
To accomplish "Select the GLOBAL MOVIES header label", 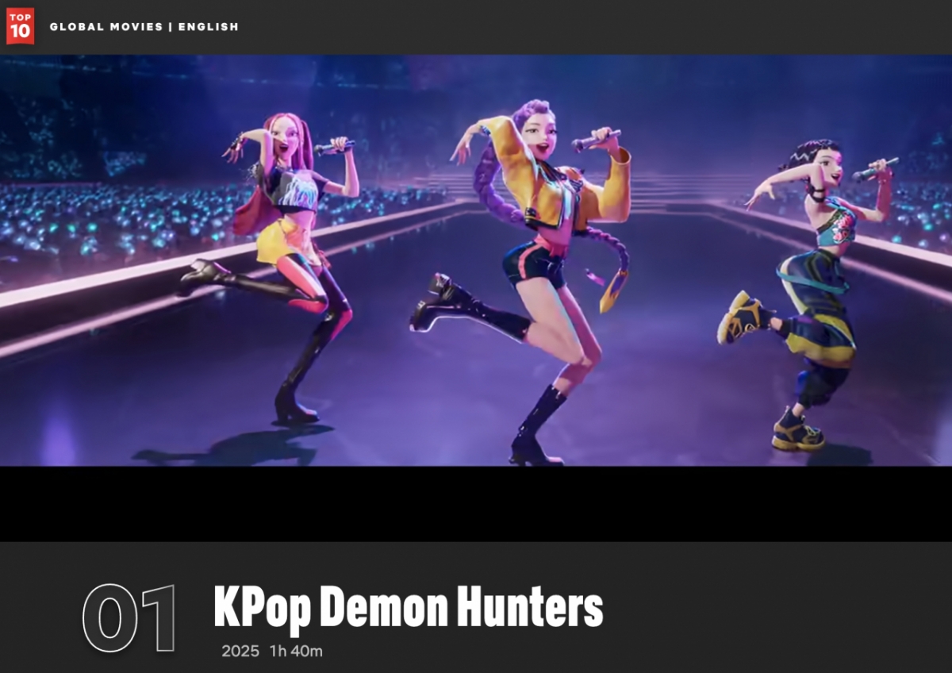I will click(x=104, y=27).
